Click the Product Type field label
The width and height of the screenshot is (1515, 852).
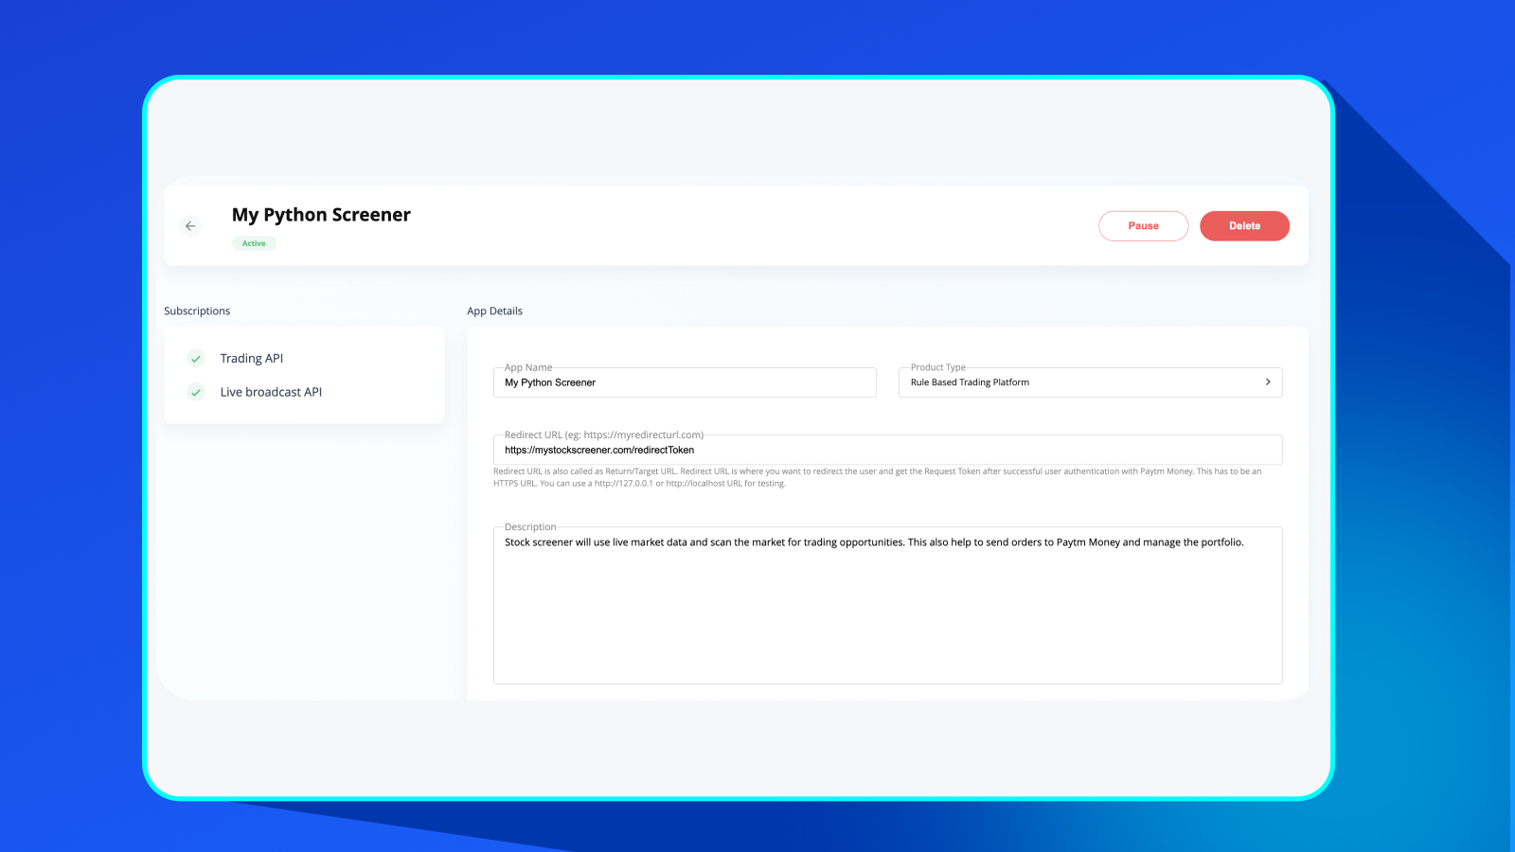point(937,367)
